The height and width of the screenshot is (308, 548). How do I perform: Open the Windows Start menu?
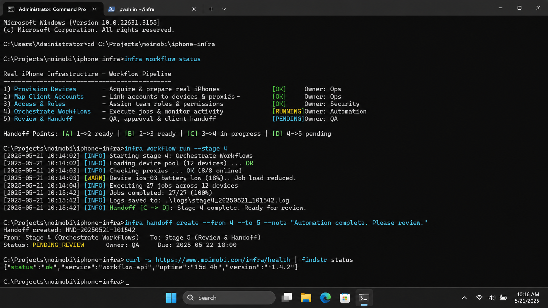coord(171,298)
